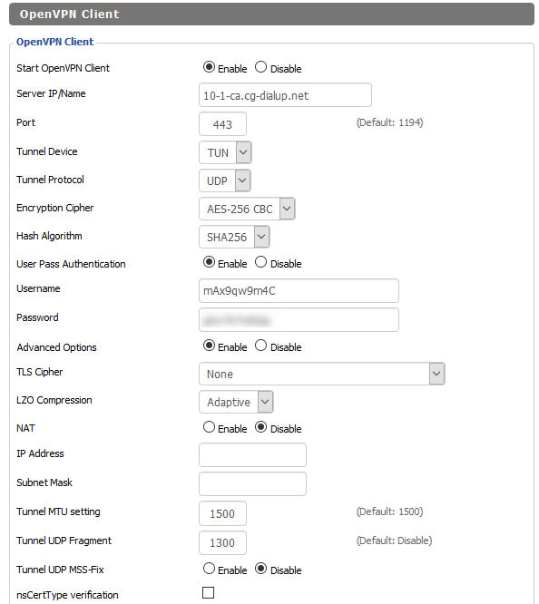This screenshot has height=604, width=539.
Task: Click the Tunnel MTU setting label
Action: 58,511
